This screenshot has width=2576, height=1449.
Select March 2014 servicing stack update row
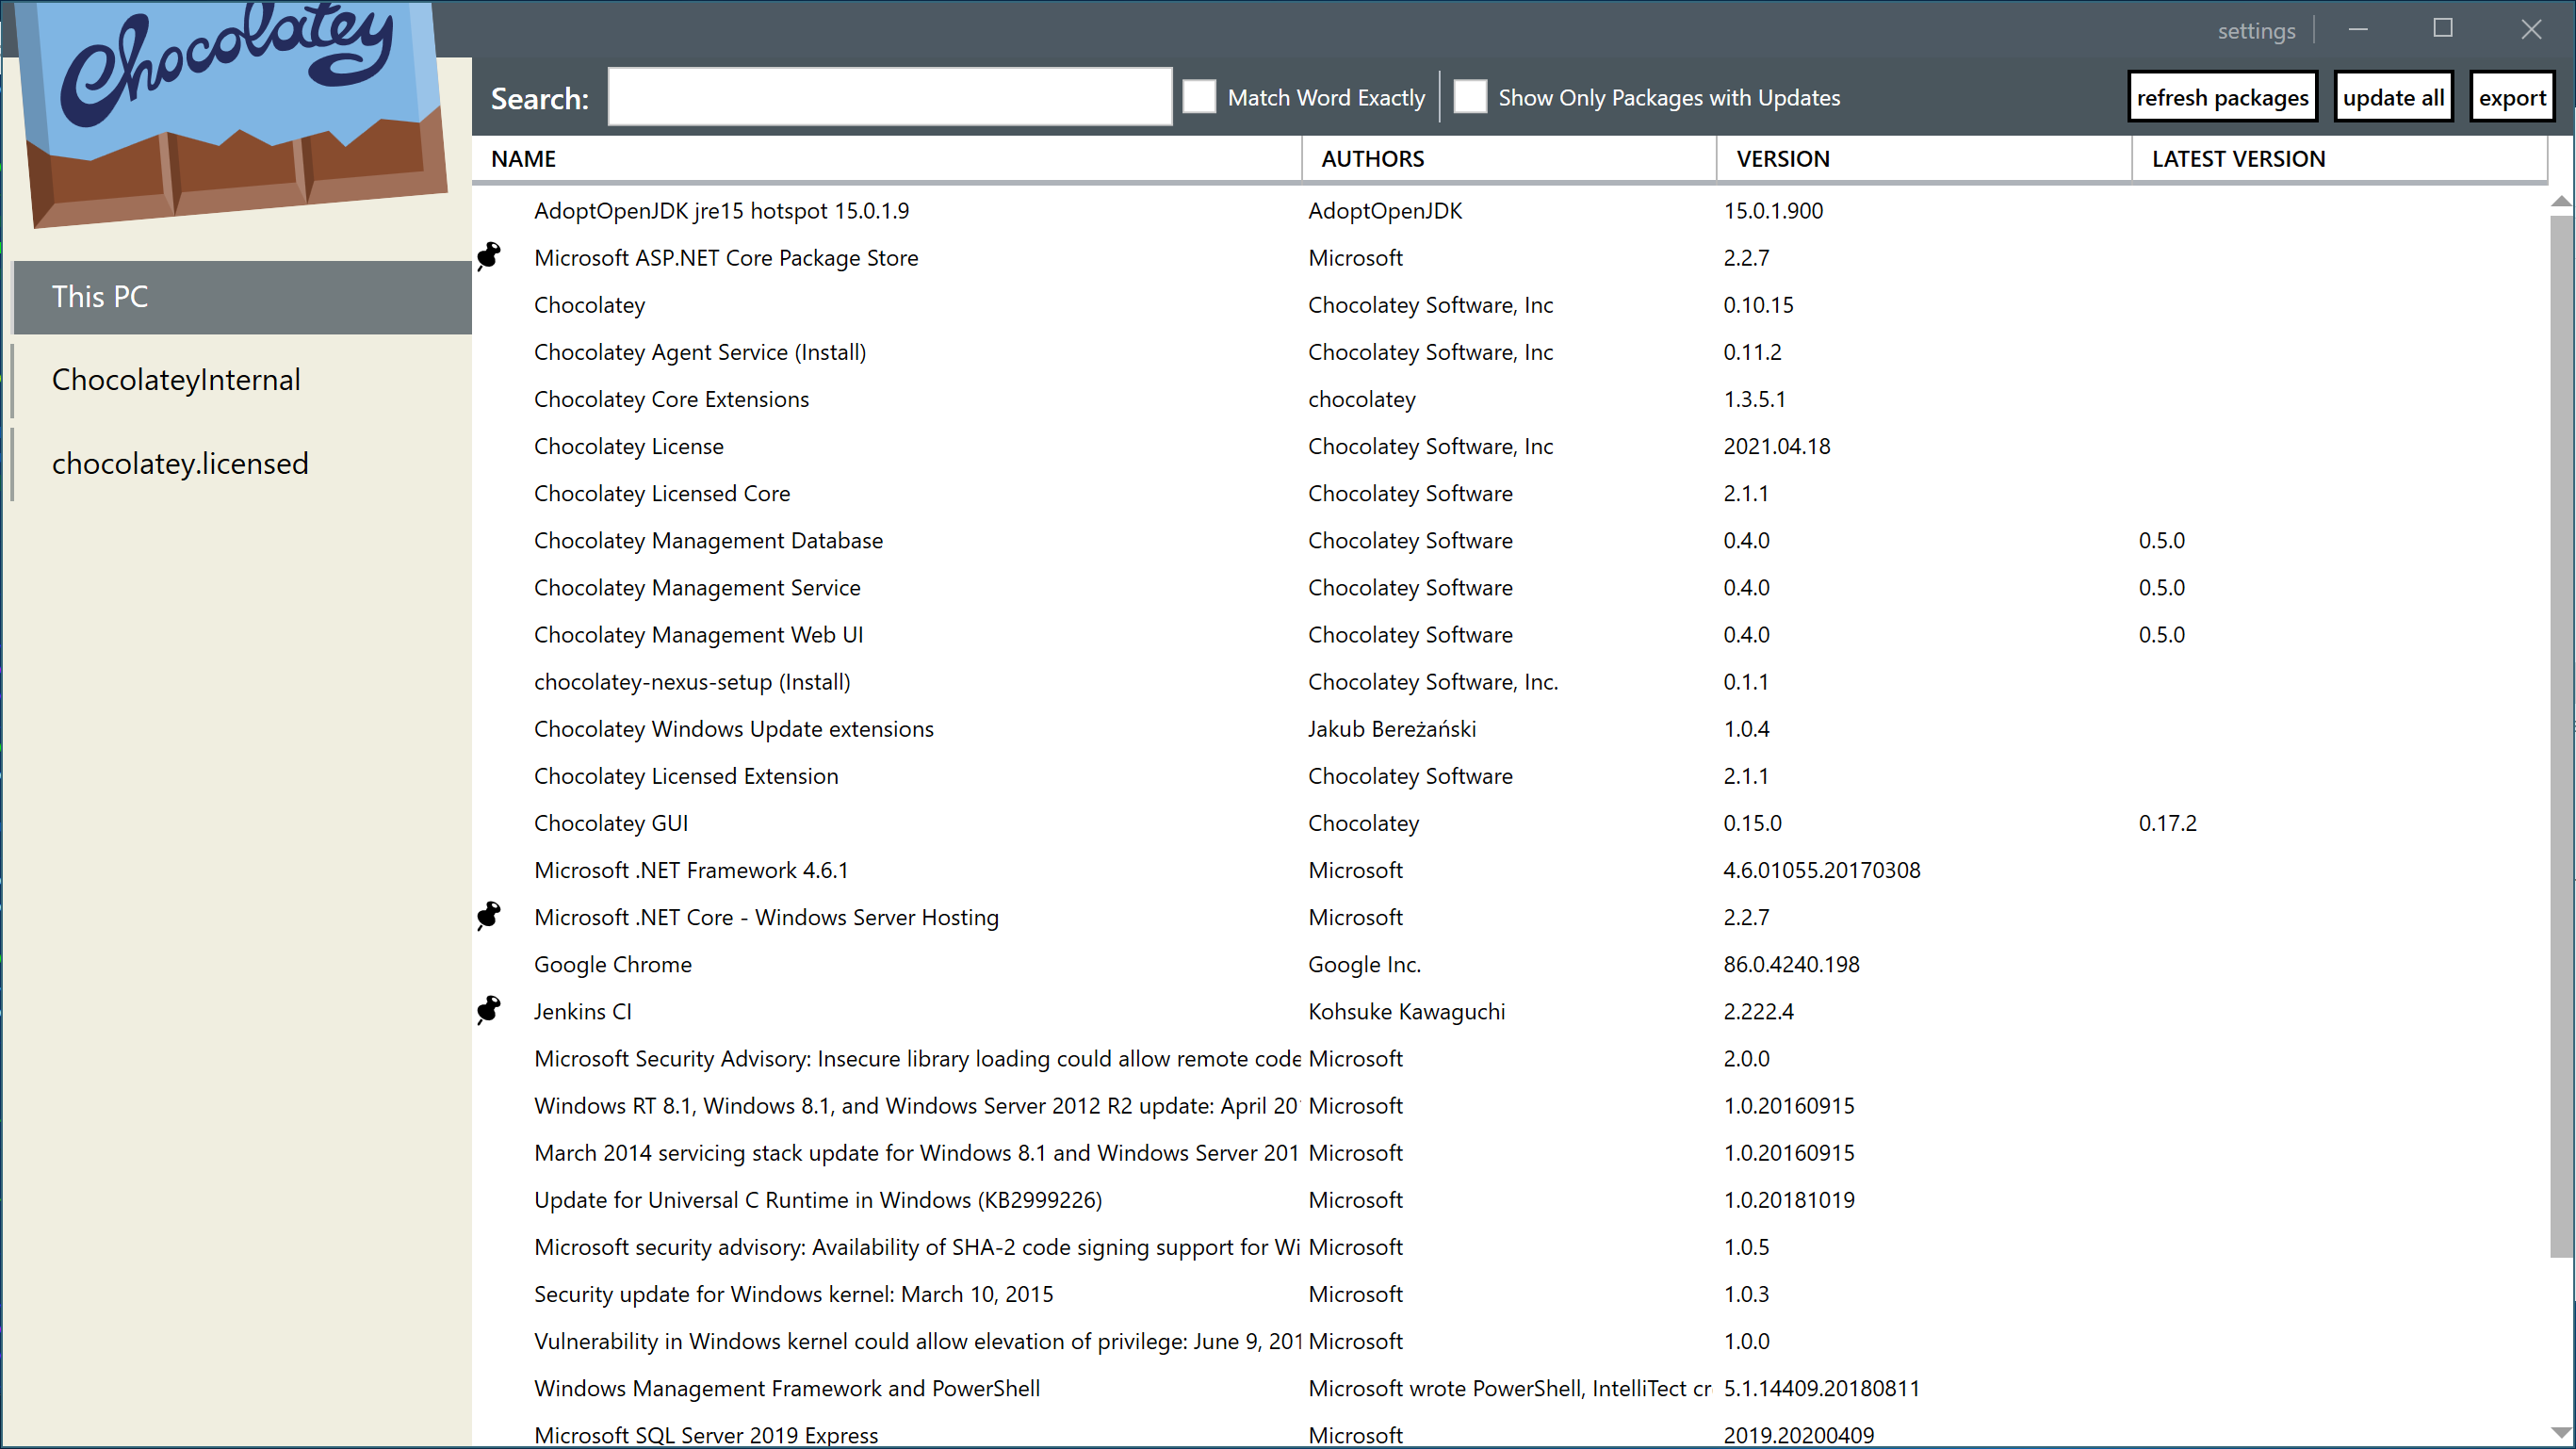(x=1510, y=1152)
